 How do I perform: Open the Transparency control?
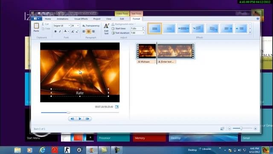click(x=91, y=26)
